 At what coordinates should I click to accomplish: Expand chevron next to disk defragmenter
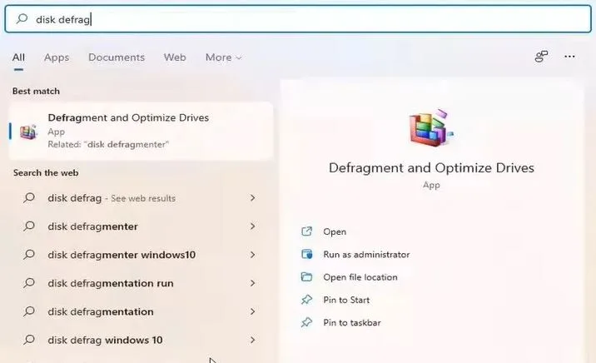coord(252,226)
